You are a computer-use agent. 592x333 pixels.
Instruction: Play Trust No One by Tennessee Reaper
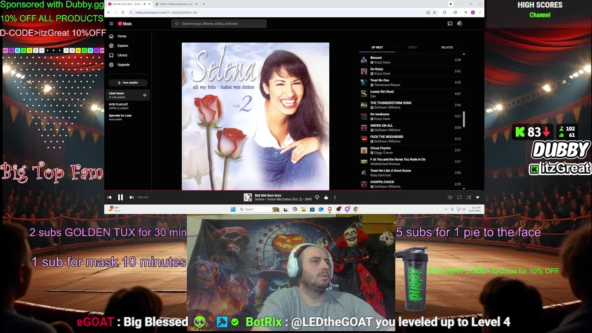click(411, 82)
